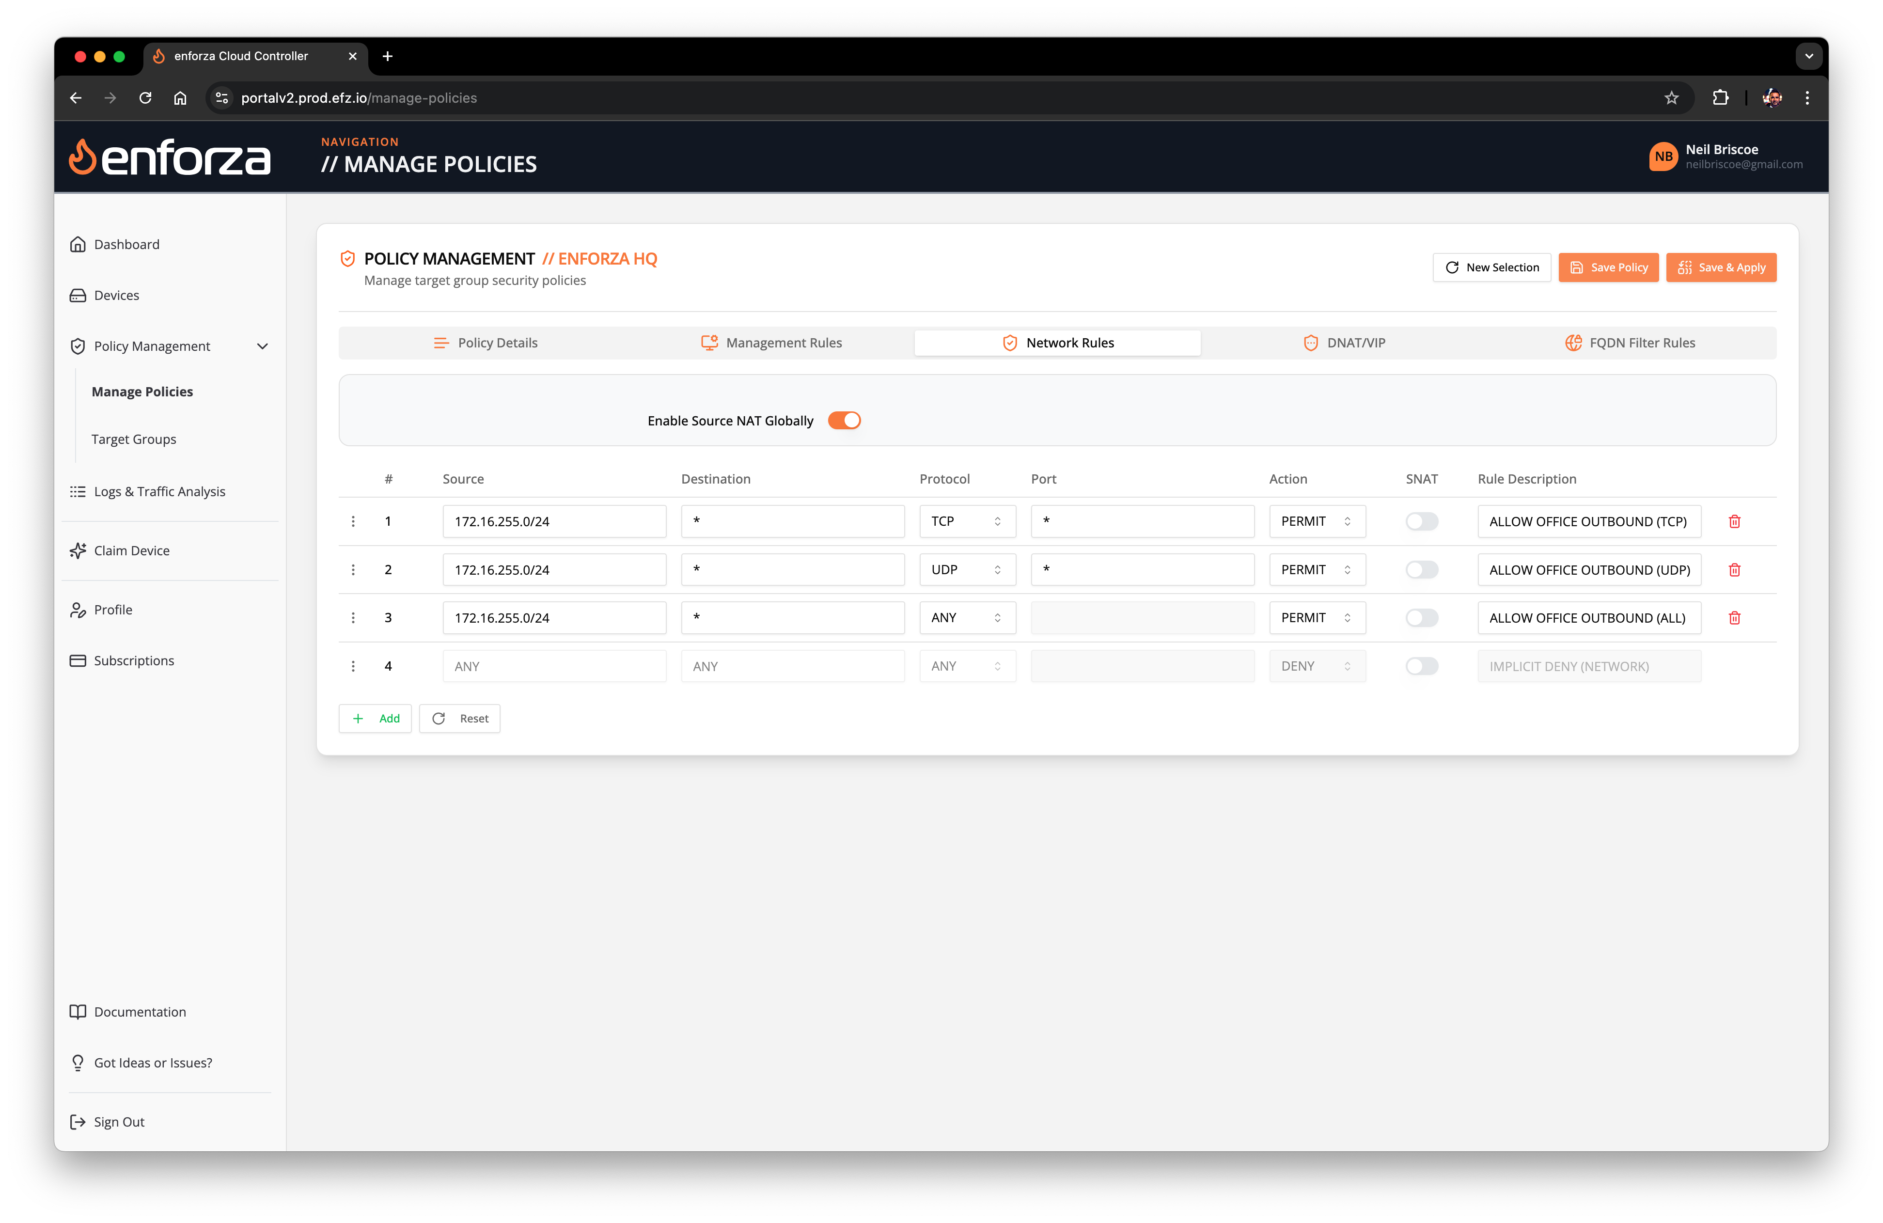Click the Save & Apply button

click(1721, 267)
